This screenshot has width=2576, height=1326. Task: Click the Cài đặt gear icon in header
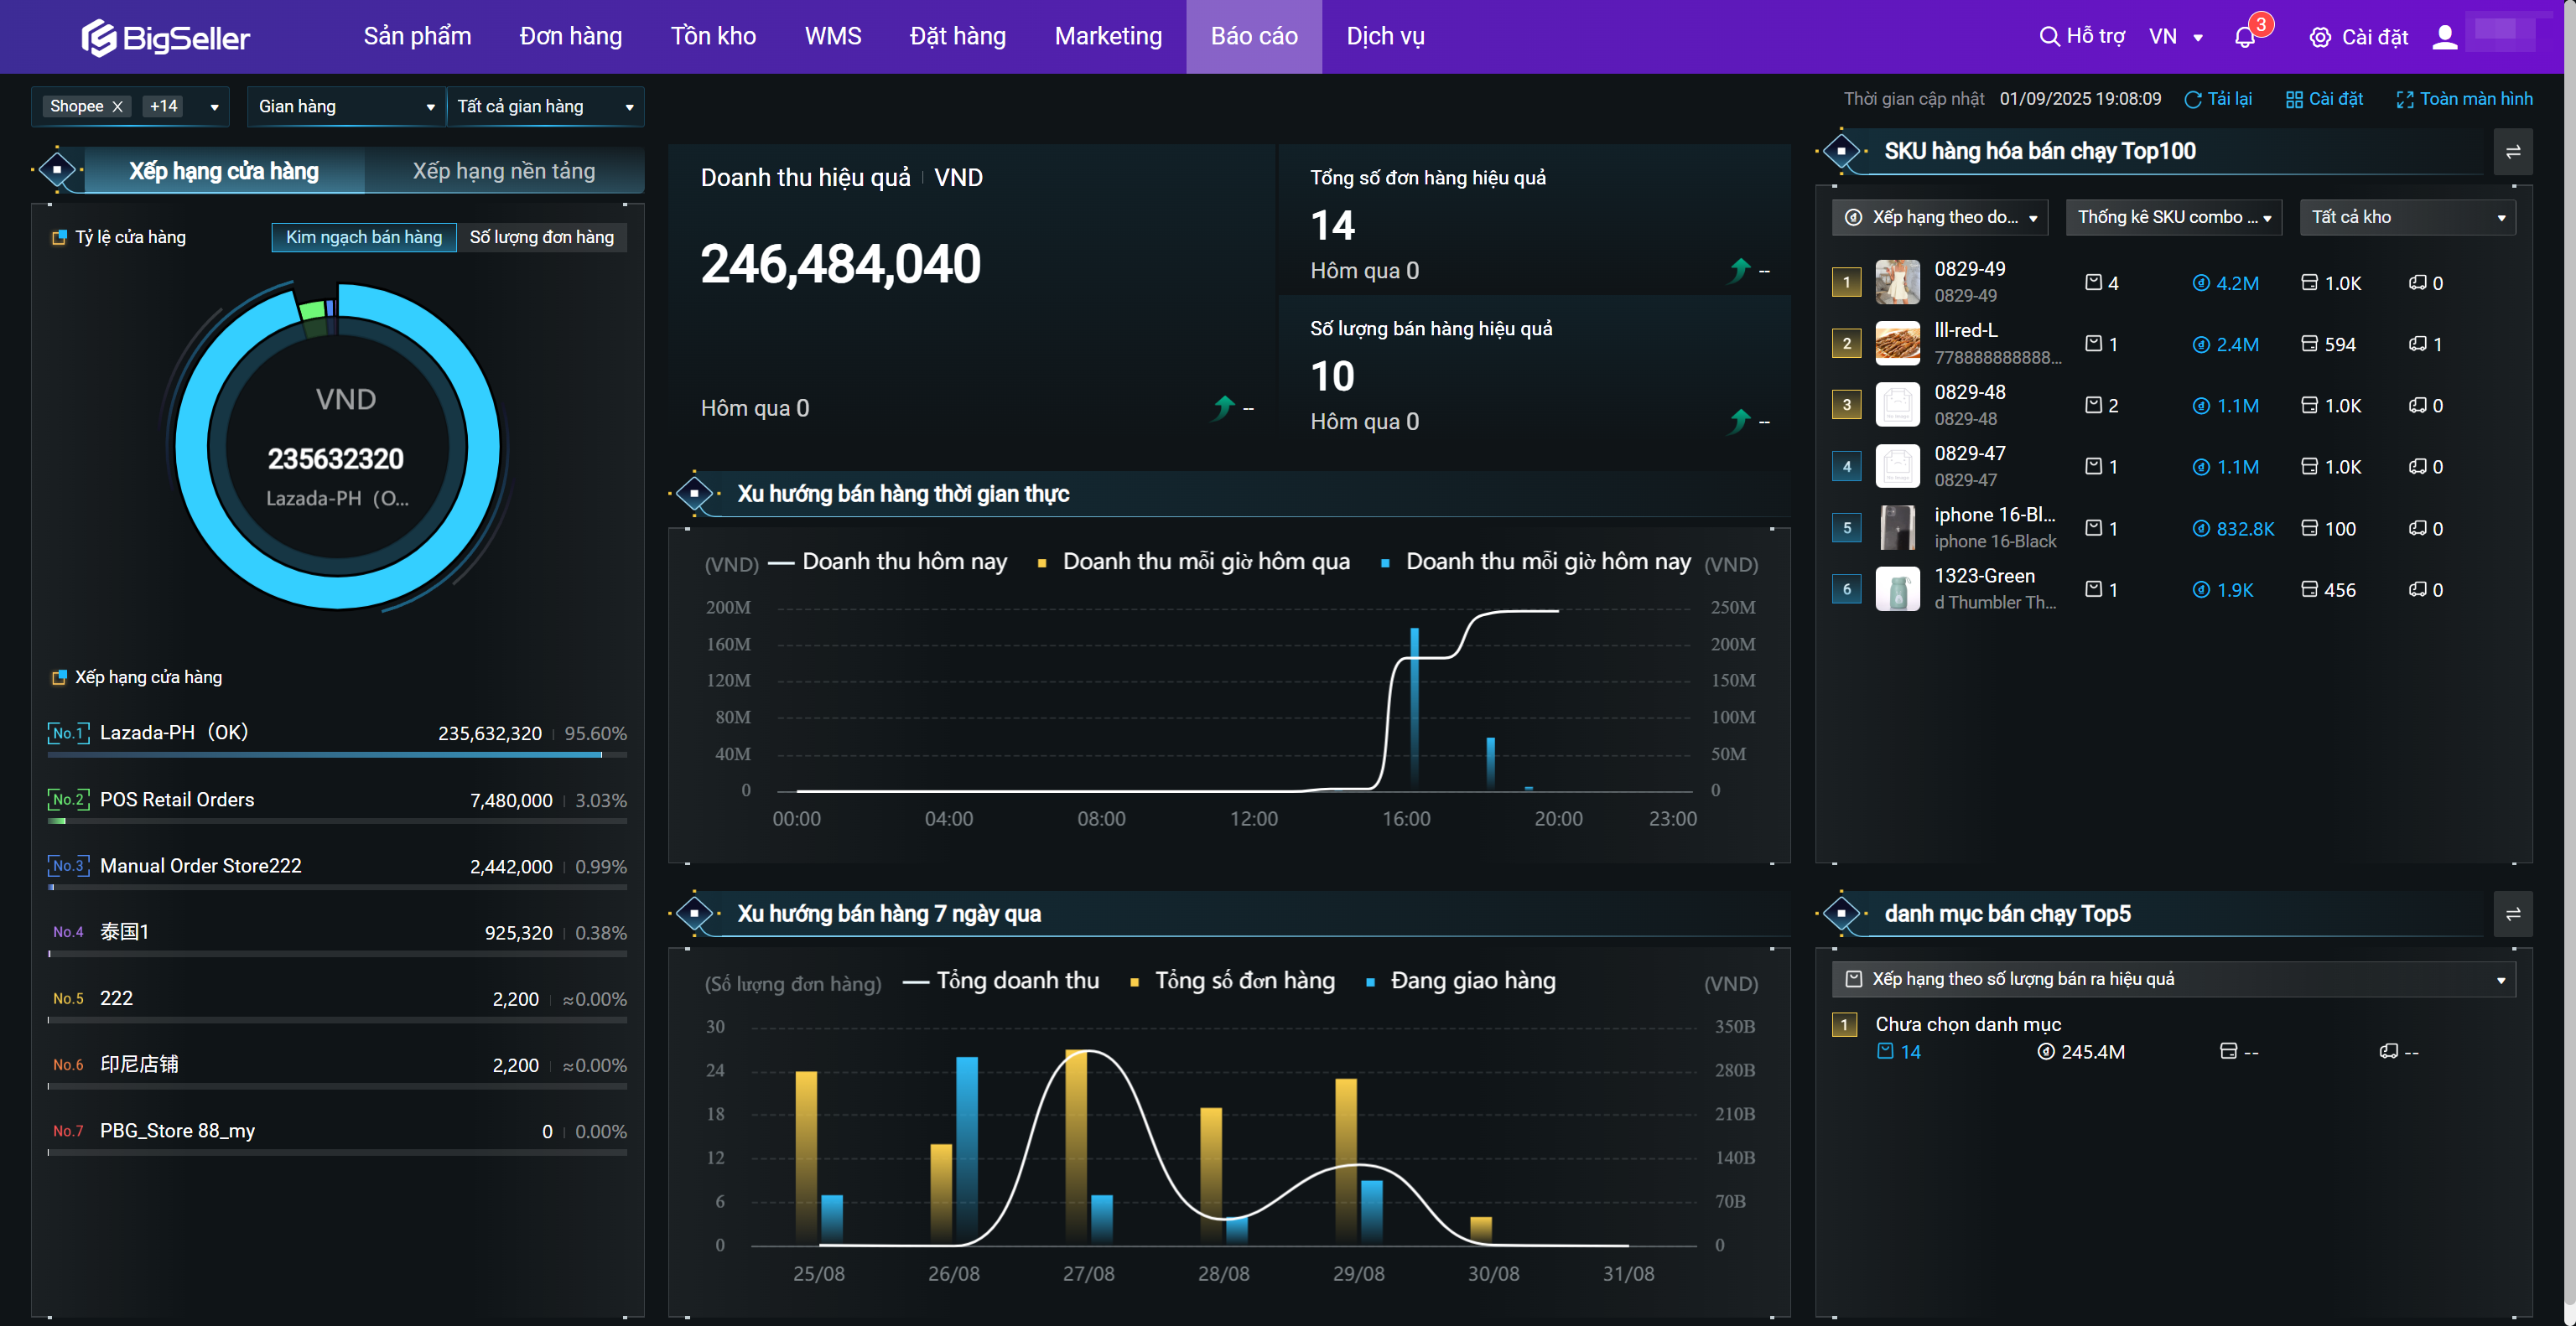2320,37
